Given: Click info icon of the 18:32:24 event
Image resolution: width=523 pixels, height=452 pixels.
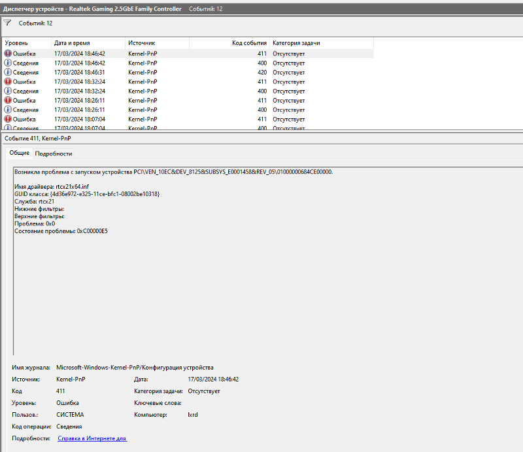Looking at the screenshot, I should pos(8,91).
